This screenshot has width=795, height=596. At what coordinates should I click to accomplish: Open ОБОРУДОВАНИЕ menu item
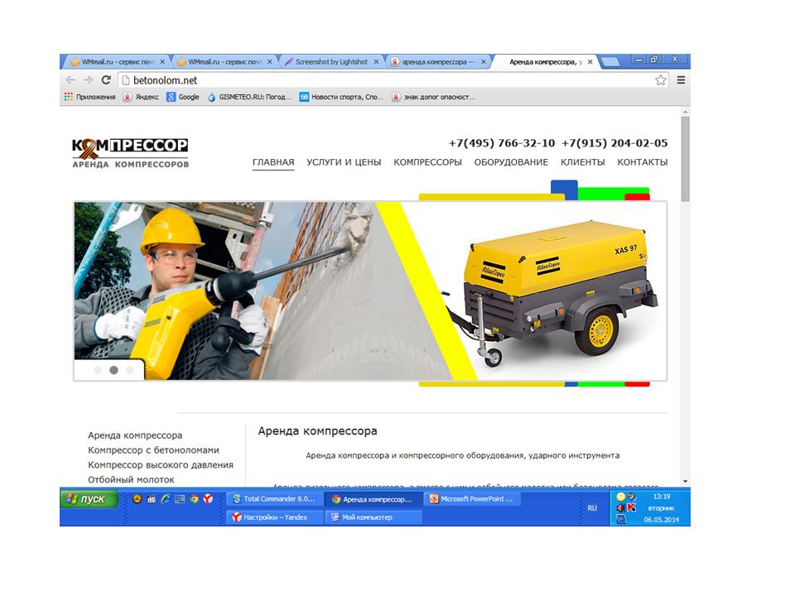(x=511, y=162)
